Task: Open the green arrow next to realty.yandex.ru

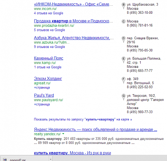Action: pyautogui.click(x=63, y=134)
